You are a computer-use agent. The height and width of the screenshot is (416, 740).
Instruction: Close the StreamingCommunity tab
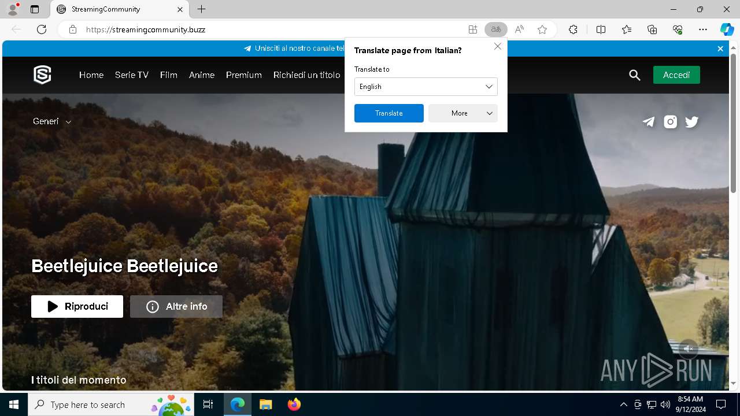[180, 9]
